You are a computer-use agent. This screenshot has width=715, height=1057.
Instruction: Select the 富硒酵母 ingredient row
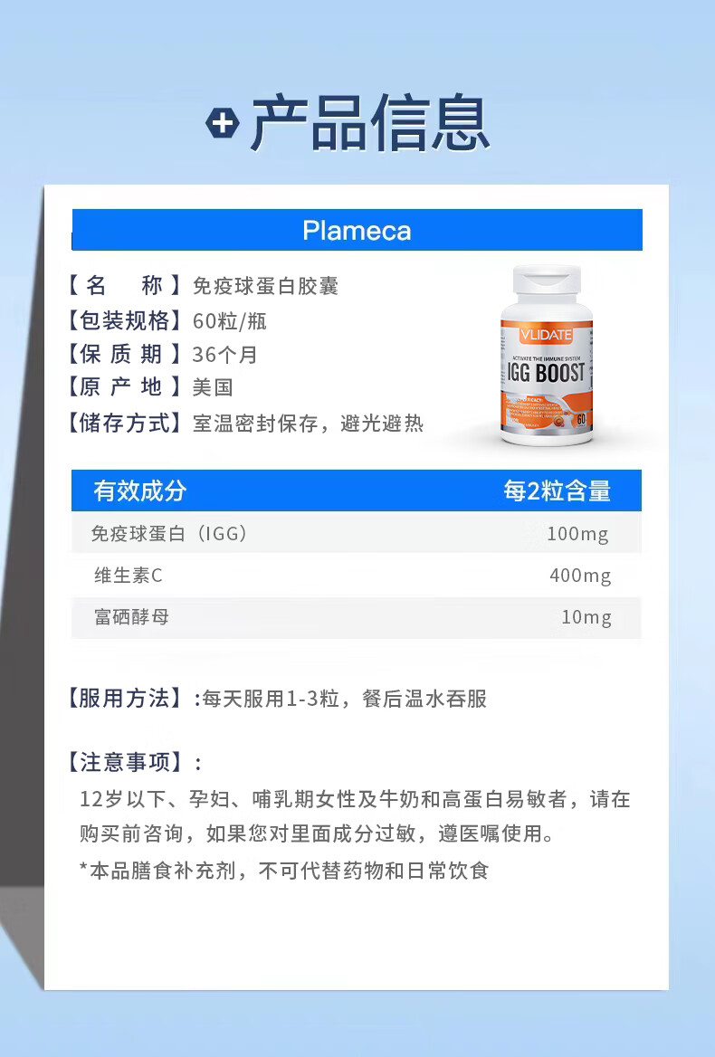[x=357, y=617]
